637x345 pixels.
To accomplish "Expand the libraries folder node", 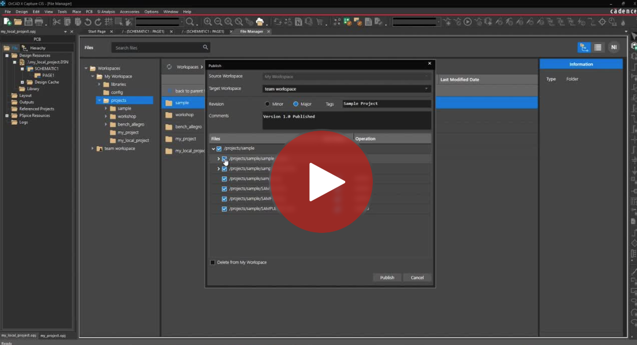I will (99, 84).
